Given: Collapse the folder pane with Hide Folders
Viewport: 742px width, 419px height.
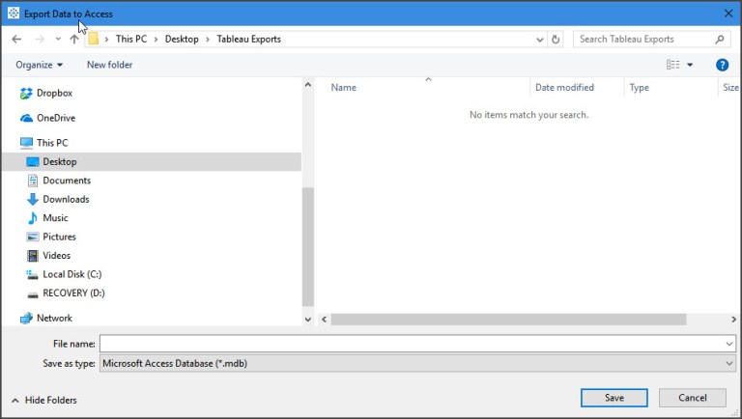Looking at the screenshot, I should click(43, 400).
